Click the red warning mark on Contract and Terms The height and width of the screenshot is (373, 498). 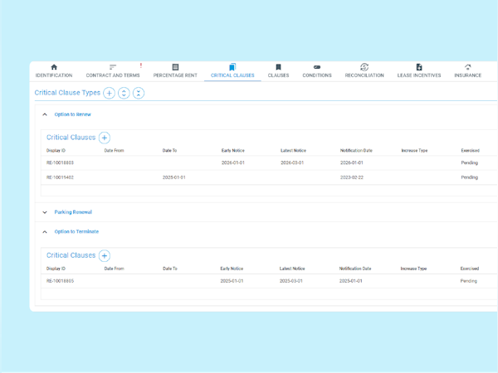coord(141,65)
